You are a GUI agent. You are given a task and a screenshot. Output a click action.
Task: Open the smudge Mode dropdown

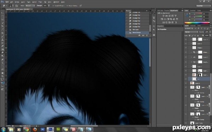(30, 6)
